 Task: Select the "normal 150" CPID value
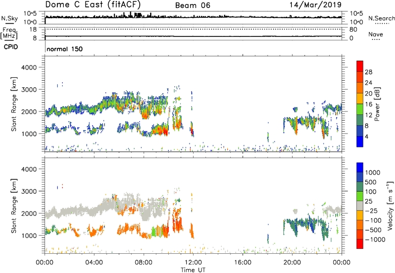[65, 49]
